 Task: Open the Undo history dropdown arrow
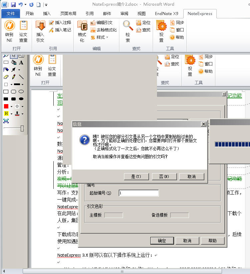pos(25,5)
